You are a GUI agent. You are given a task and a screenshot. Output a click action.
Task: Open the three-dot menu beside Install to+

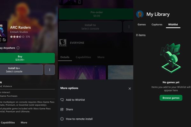point(50,70)
